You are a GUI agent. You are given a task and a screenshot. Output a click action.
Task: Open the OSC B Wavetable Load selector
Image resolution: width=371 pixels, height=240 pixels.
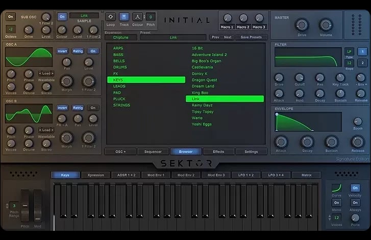pyautogui.click(x=46, y=130)
